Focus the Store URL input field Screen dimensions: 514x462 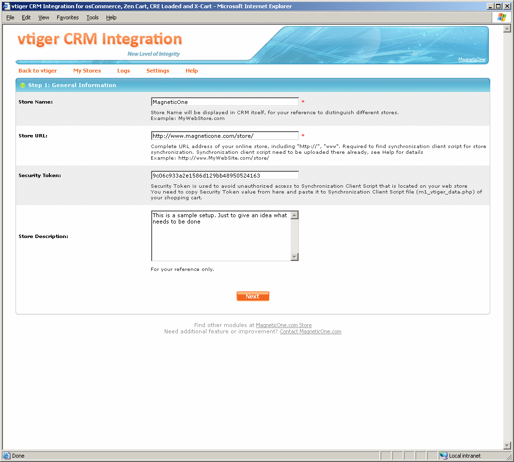pos(225,135)
